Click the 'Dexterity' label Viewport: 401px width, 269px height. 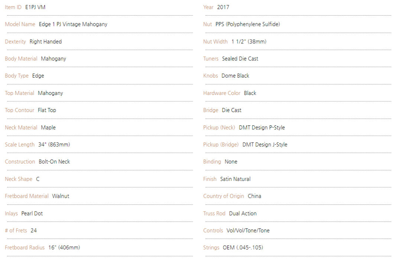pos(15,42)
